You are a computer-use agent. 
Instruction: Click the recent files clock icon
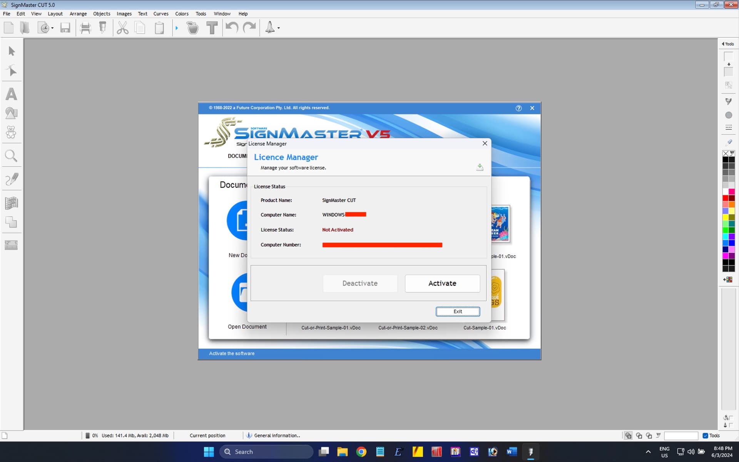[44, 28]
